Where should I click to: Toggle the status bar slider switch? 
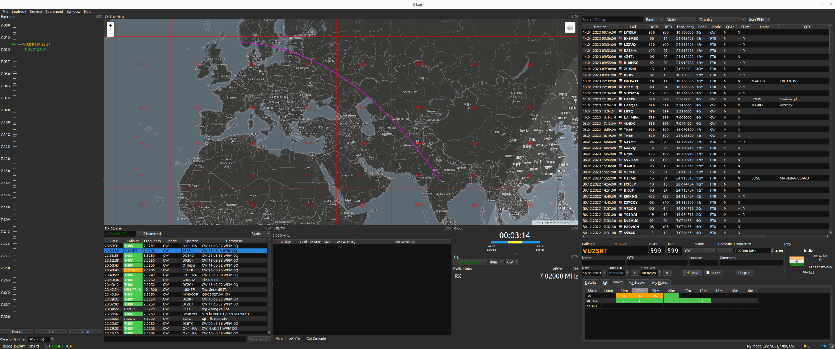(823, 346)
